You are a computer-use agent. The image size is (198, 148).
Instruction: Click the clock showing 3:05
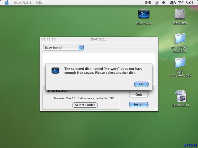[181, 3]
